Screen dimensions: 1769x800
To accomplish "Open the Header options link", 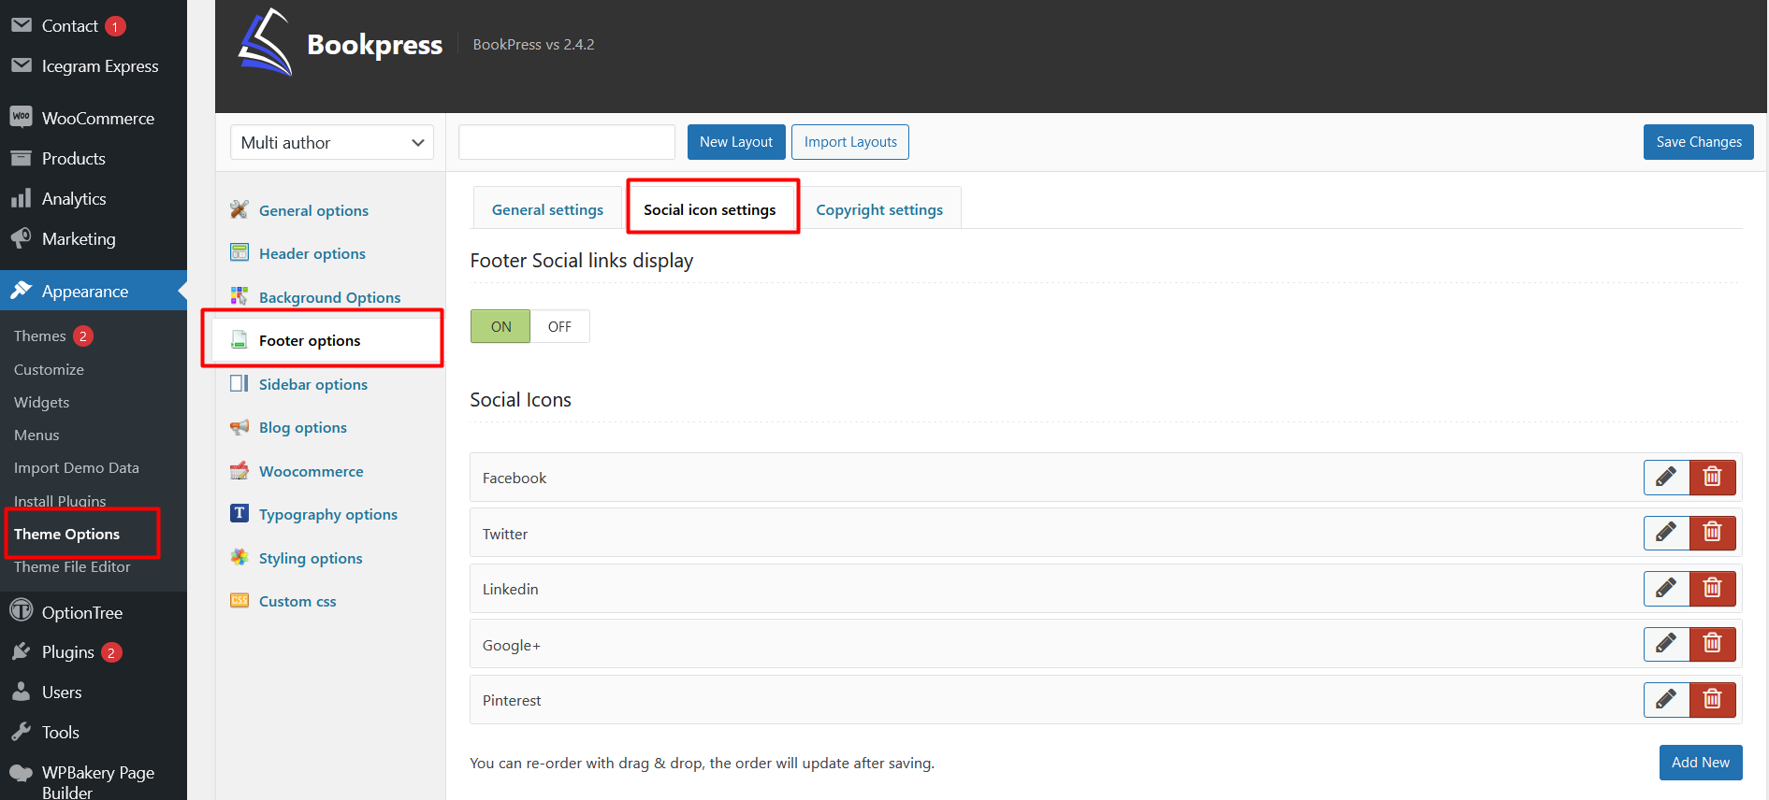I will 312,253.
